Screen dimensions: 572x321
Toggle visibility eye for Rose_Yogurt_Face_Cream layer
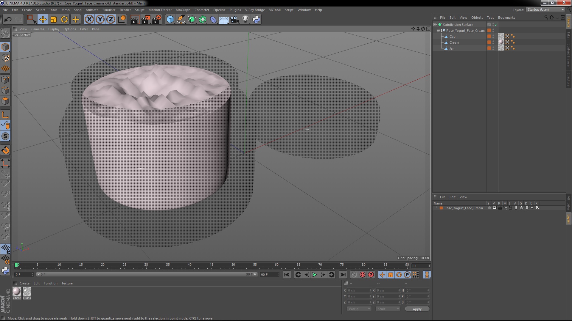[x=495, y=208]
